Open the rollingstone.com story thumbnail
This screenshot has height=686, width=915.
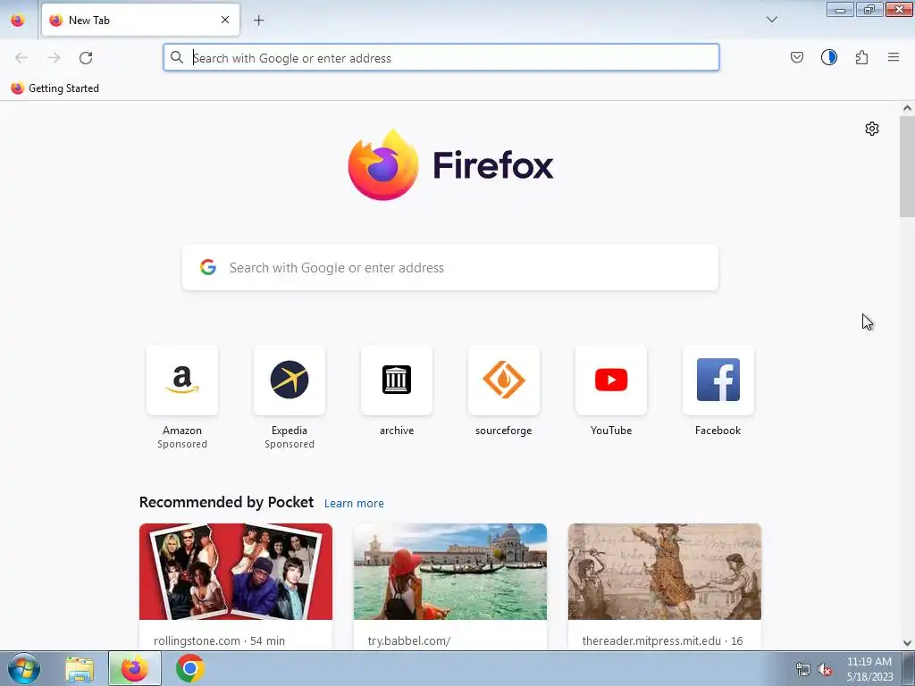(236, 572)
